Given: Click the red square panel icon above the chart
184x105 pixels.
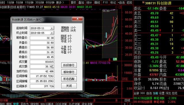Looking at the screenshot, I should pyautogui.click(x=120, y=7).
